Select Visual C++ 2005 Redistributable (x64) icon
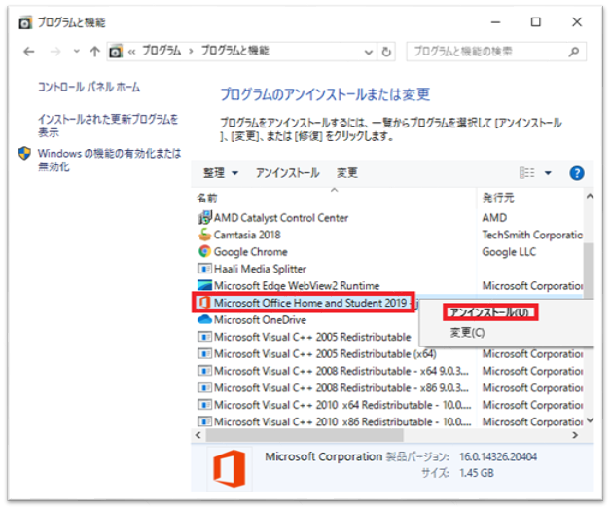This screenshot has width=611, height=510. click(x=205, y=353)
